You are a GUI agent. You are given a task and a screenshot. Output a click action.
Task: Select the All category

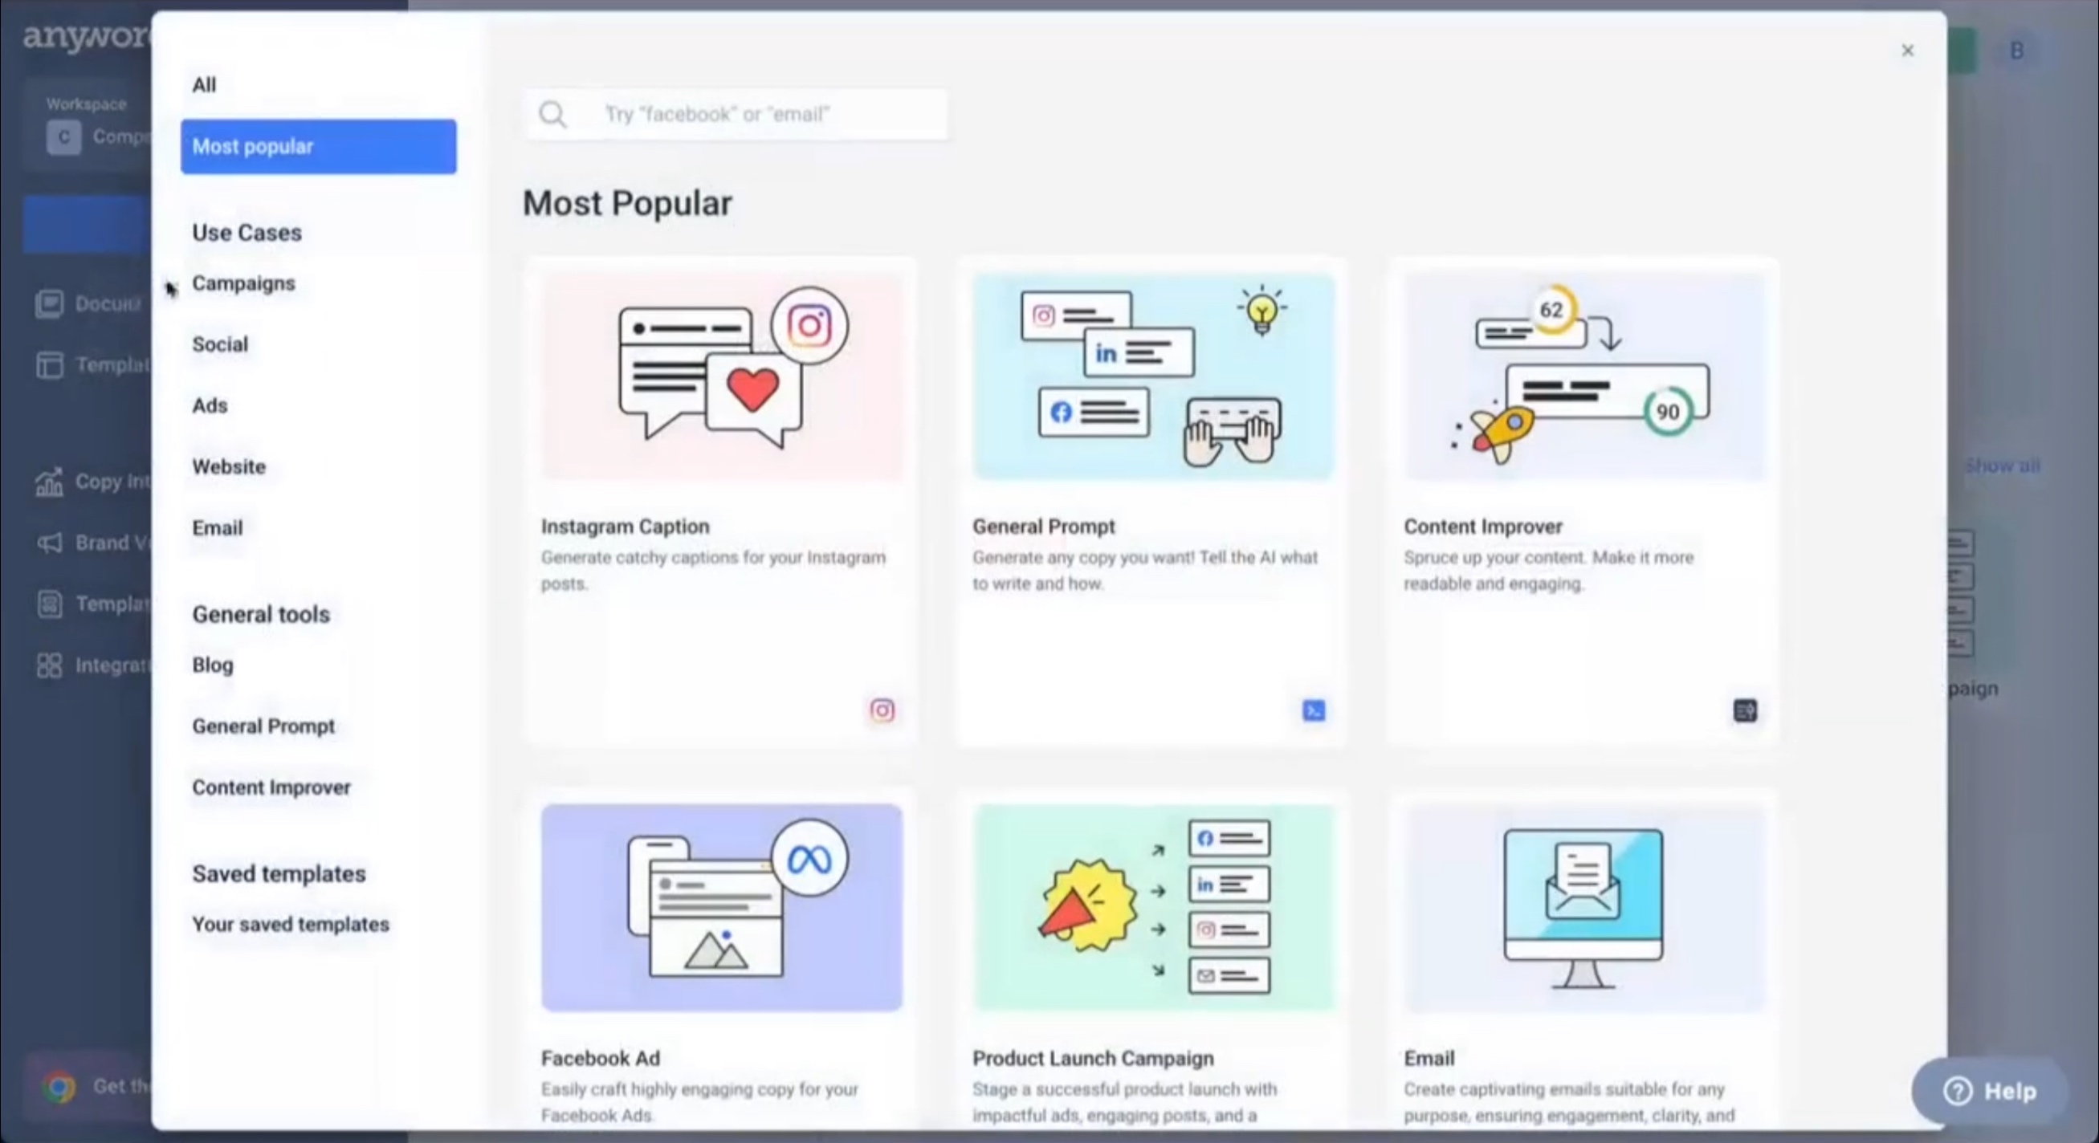[x=204, y=85]
